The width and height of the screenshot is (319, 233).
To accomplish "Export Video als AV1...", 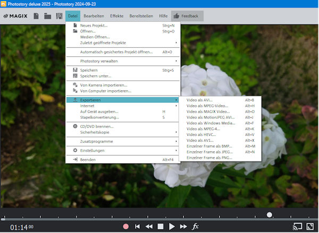I will pos(220,141).
